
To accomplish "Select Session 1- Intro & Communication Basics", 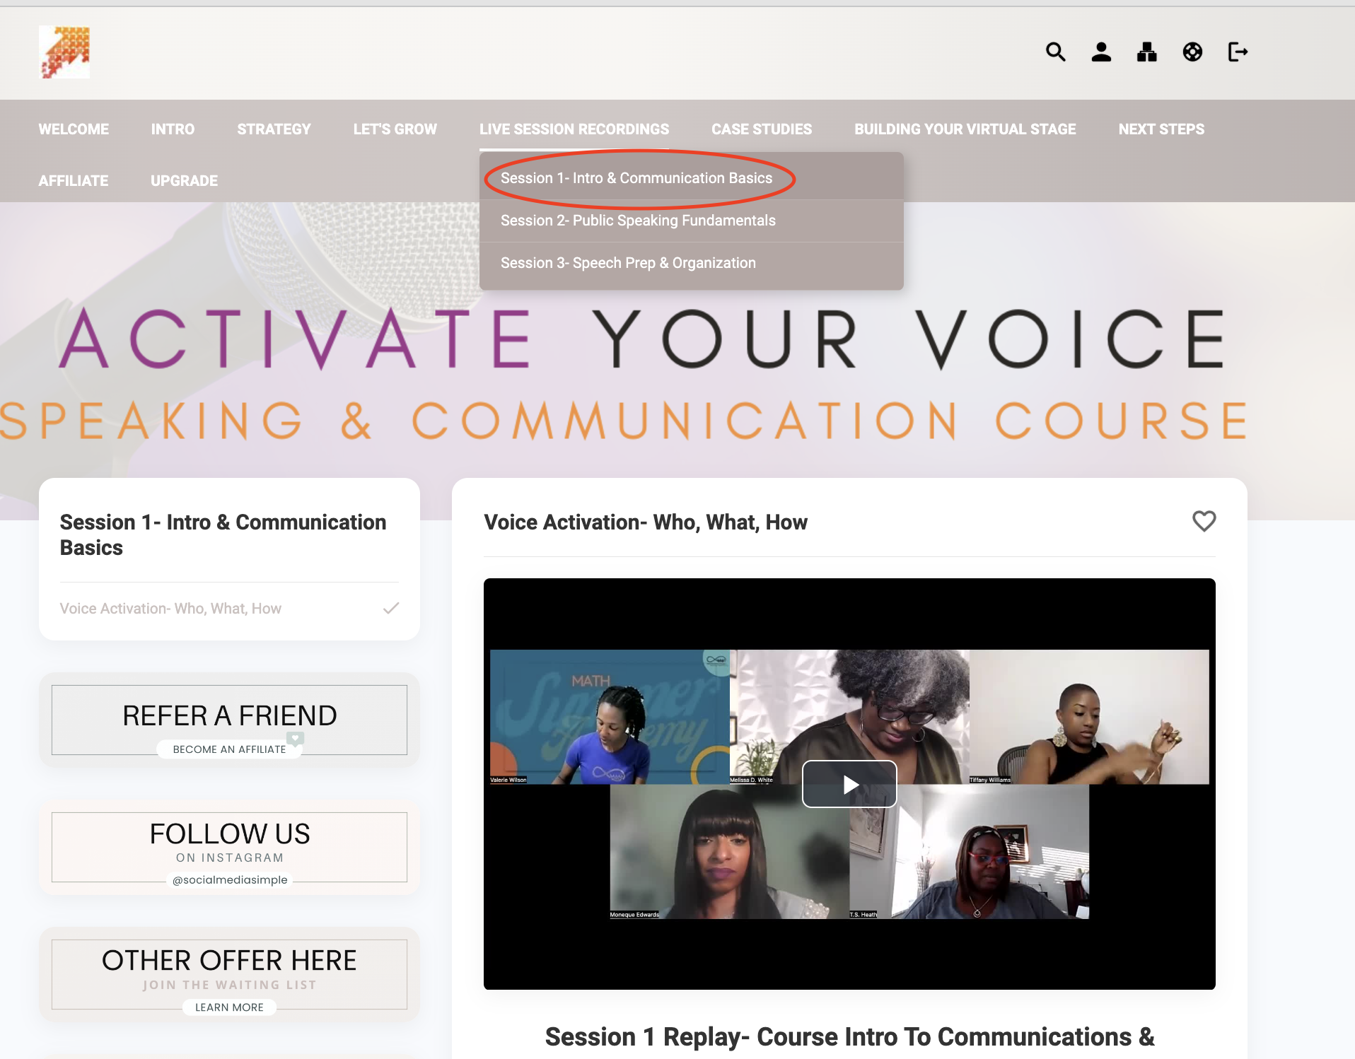I will point(636,178).
